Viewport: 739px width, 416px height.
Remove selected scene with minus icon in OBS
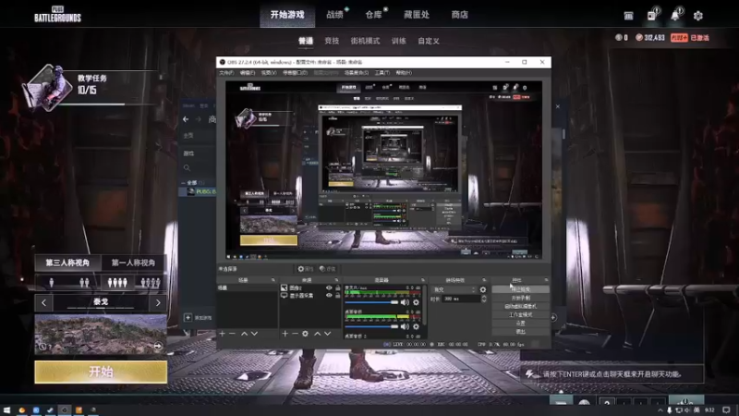pyautogui.click(x=232, y=334)
